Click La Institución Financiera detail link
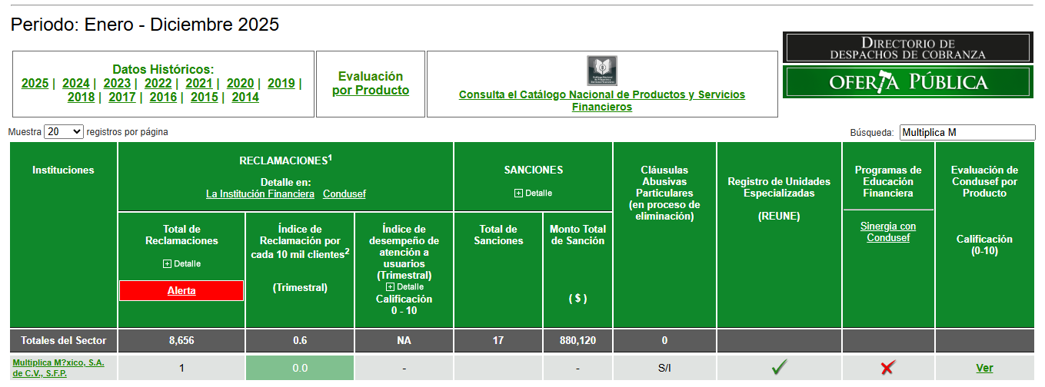The width and height of the screenshot is (1045, 387). 260,193
